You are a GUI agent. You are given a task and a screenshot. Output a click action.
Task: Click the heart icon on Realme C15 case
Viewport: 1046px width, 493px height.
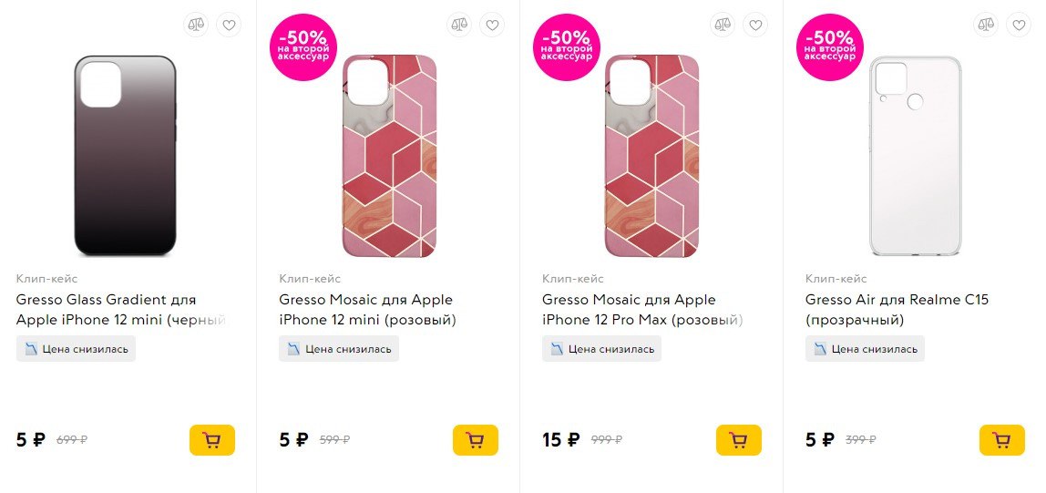1018,25
